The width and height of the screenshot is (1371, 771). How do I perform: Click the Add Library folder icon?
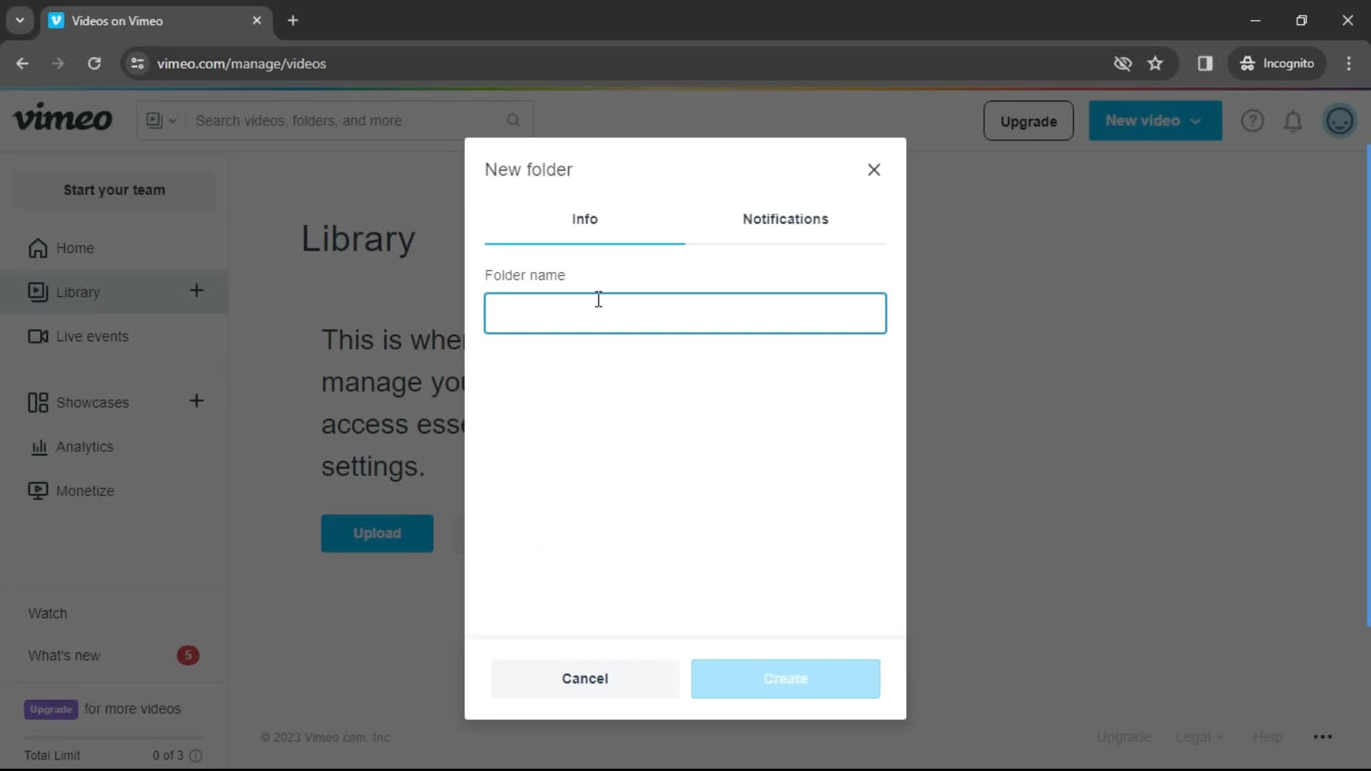(196, 291)
